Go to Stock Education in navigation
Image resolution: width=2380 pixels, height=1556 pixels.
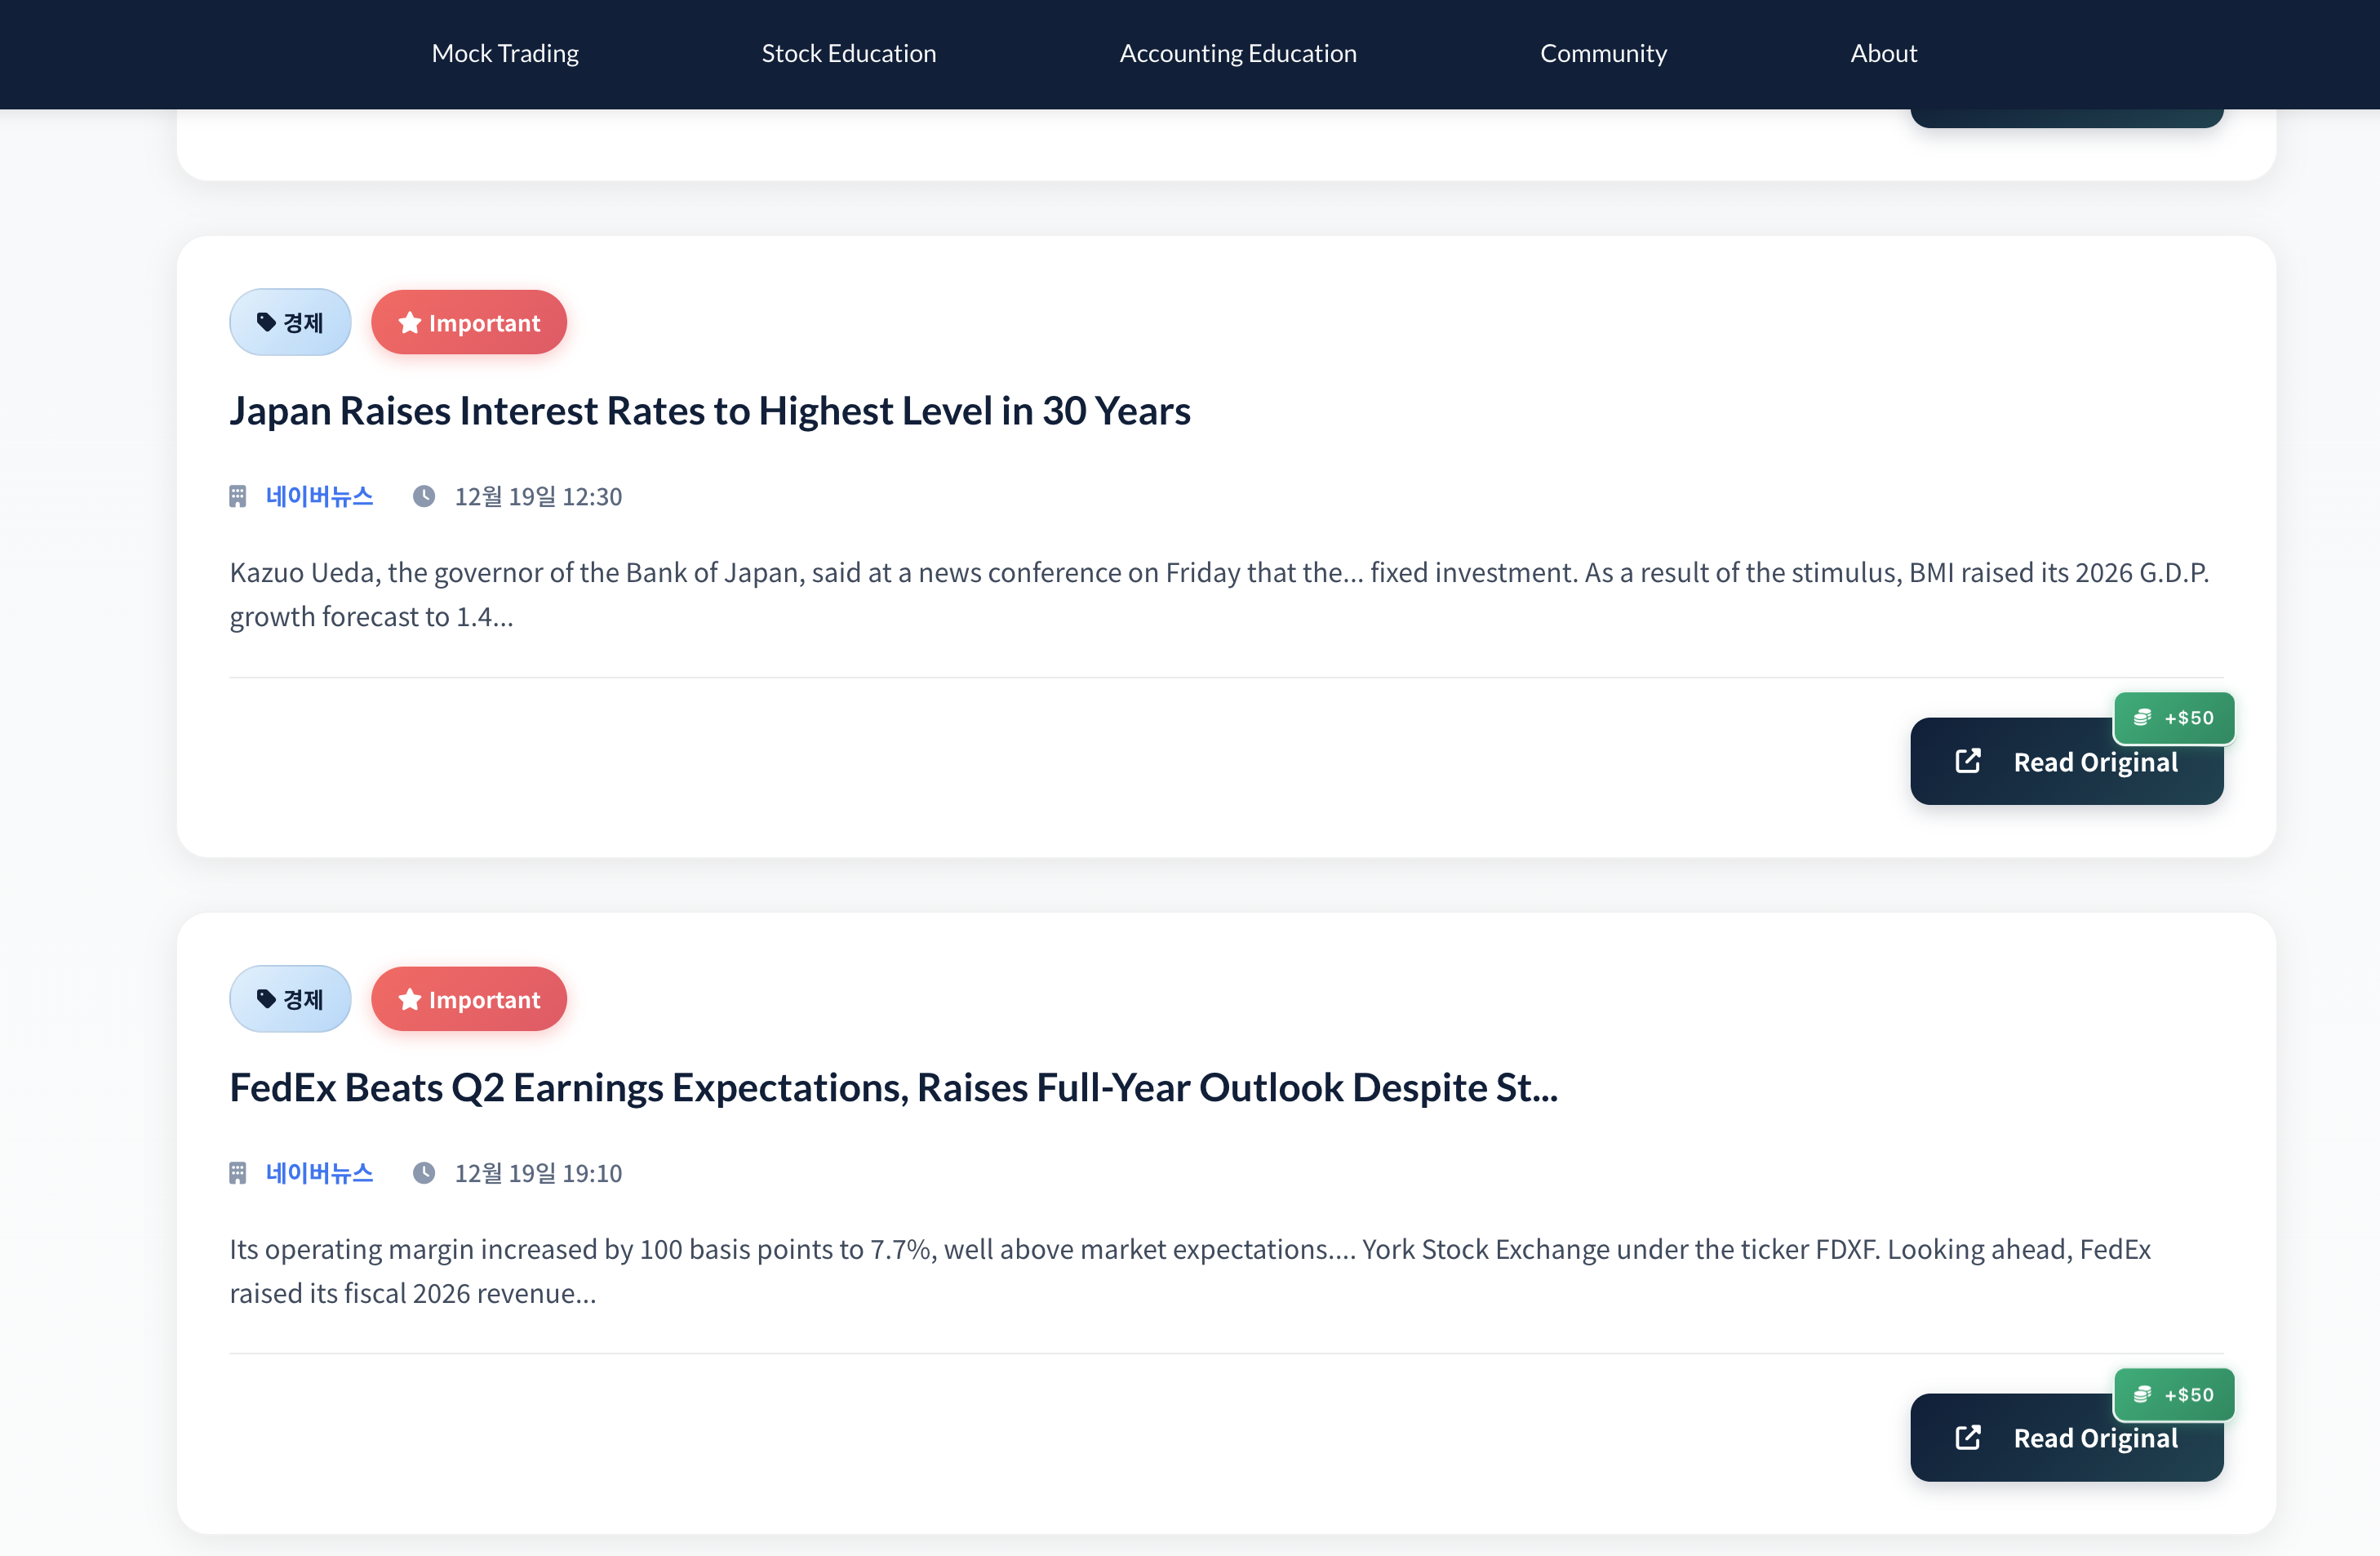click(849, 53)
